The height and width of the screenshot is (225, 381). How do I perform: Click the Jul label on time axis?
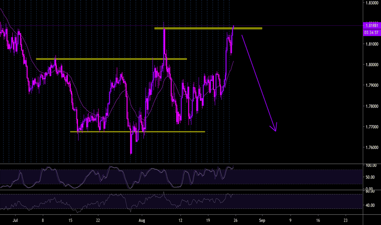[15, 220]
